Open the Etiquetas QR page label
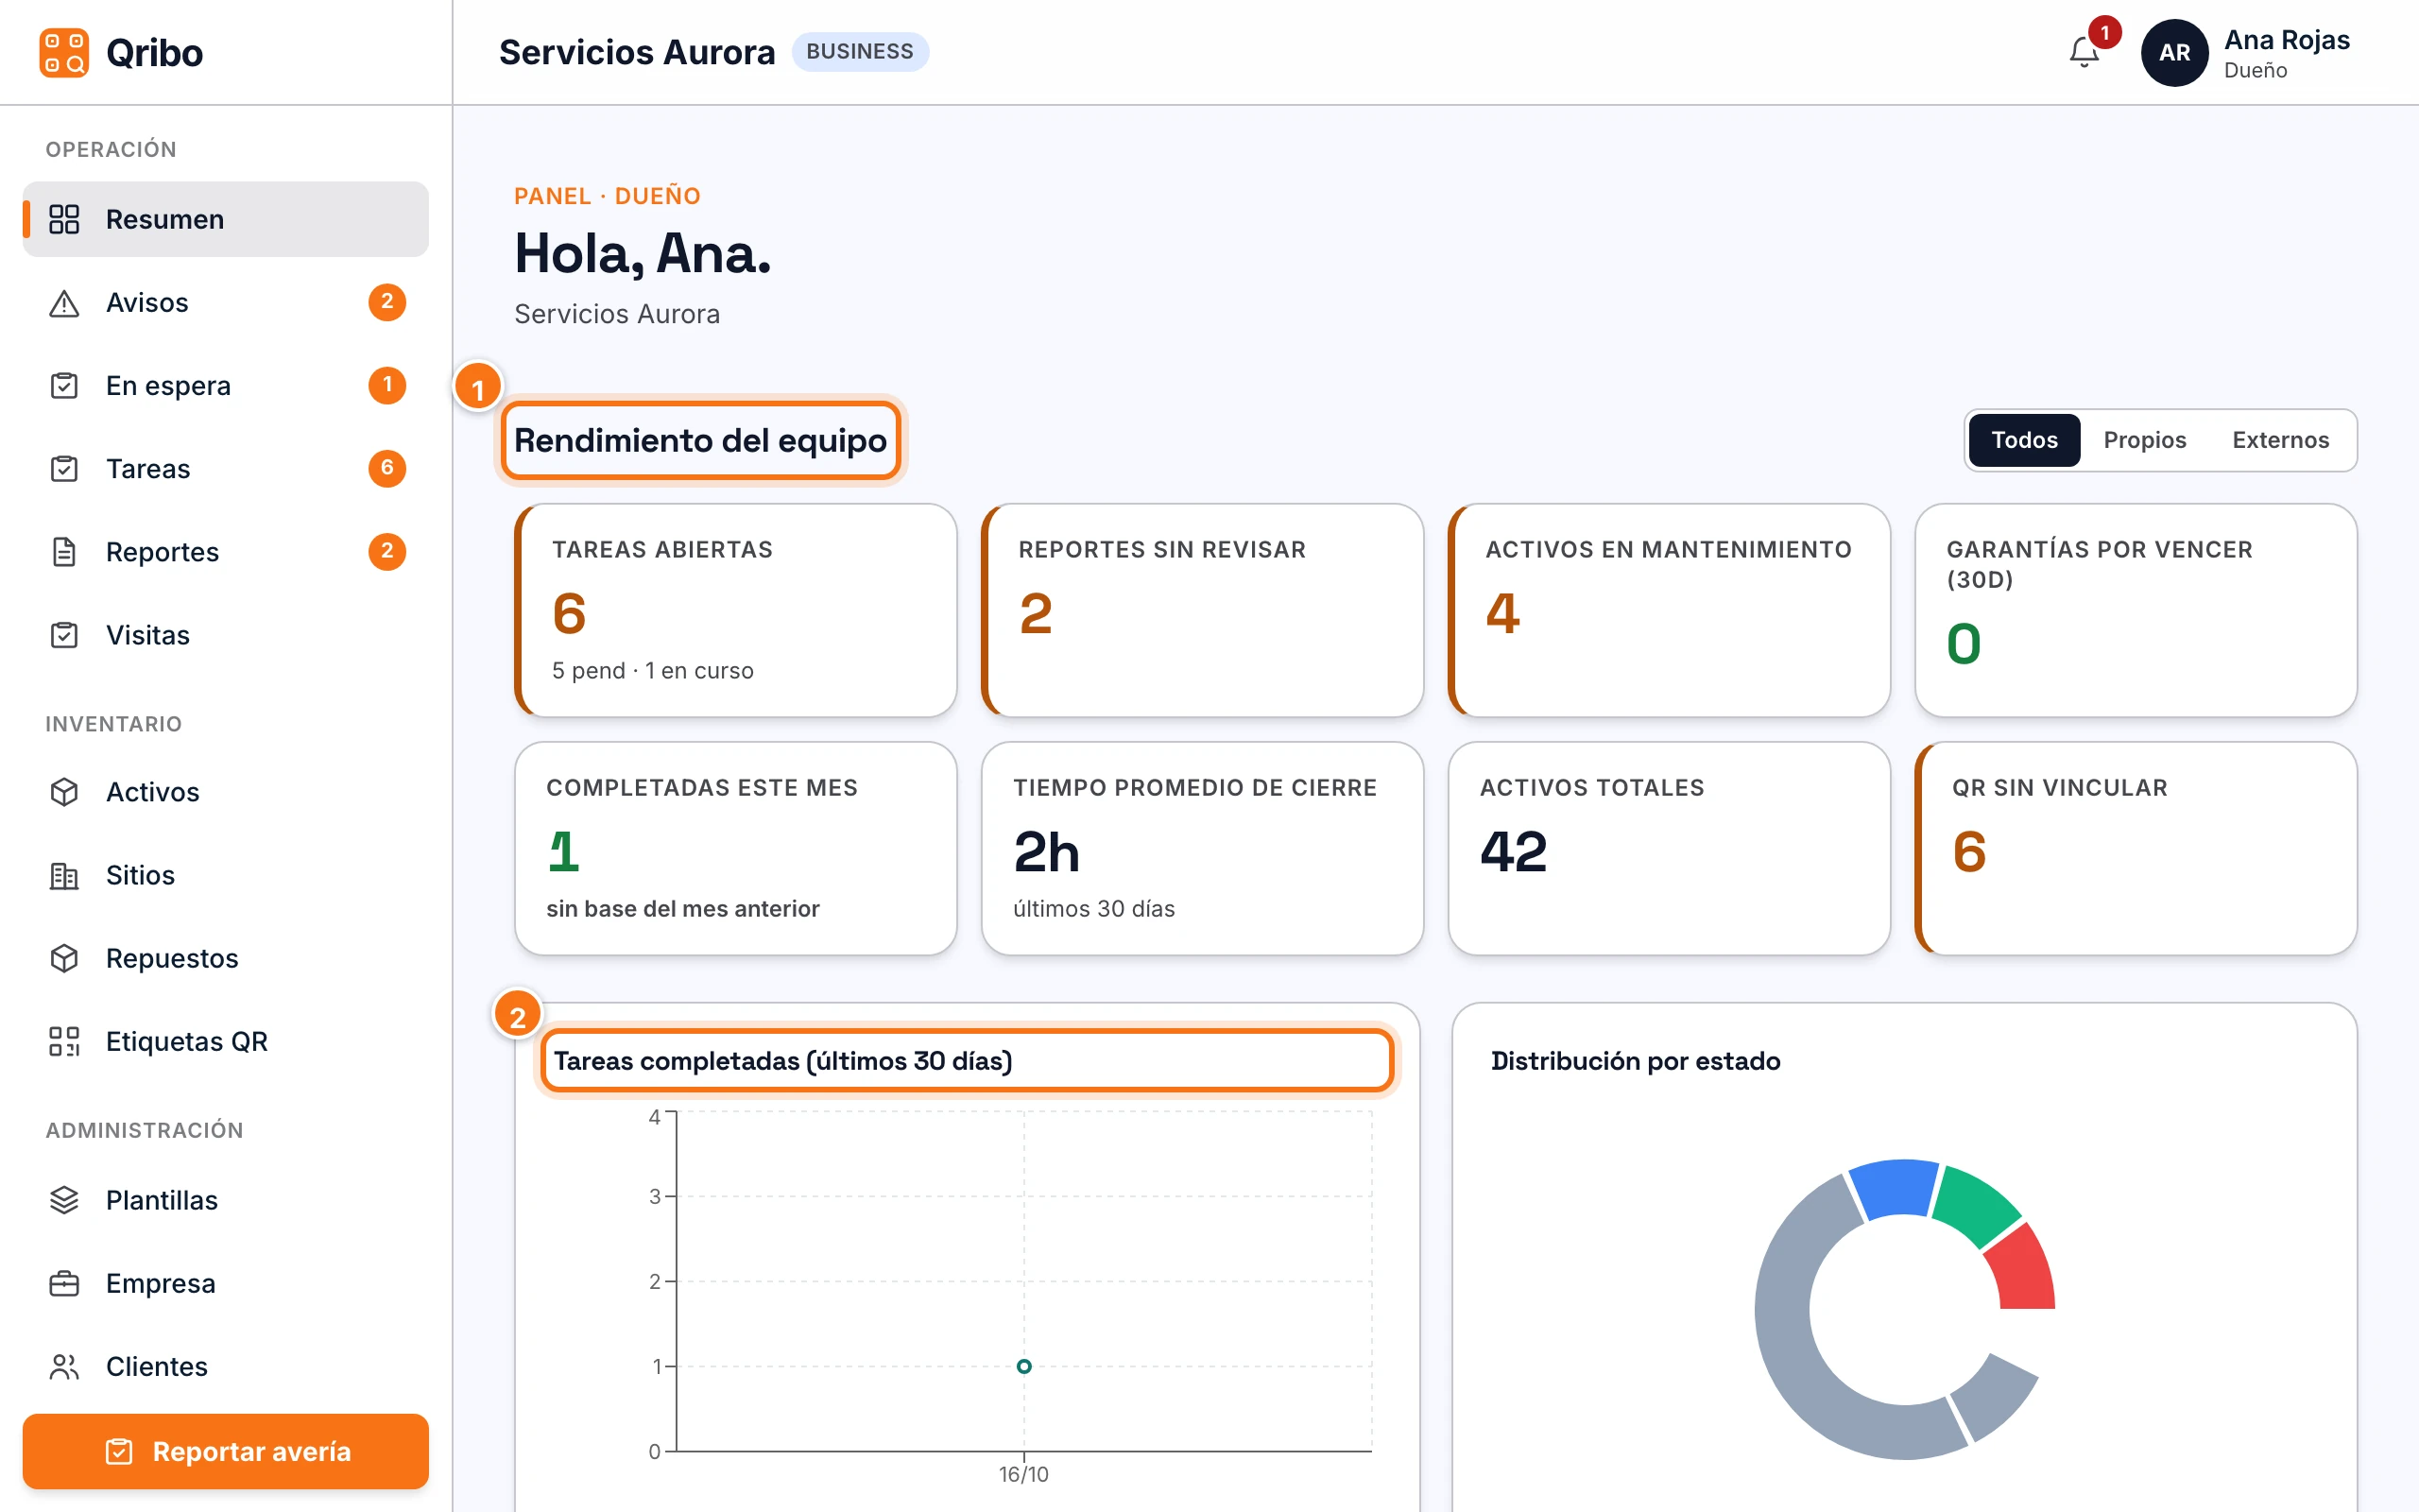This screenshot has width=2419, height=1512. (x=187, y=1041)
